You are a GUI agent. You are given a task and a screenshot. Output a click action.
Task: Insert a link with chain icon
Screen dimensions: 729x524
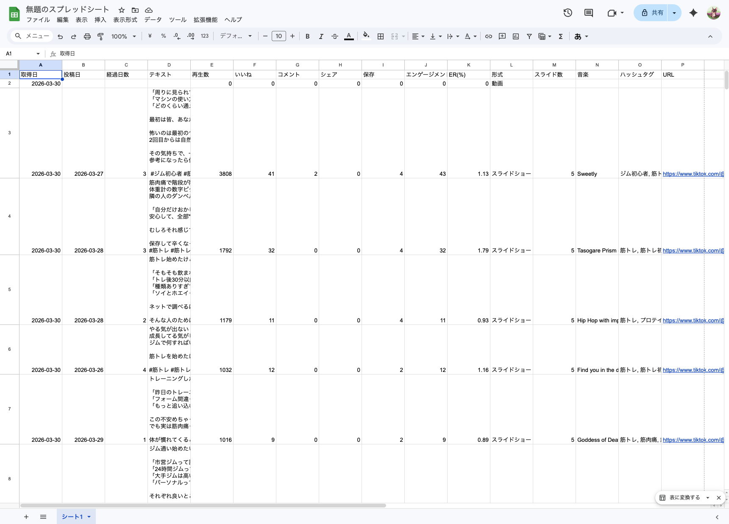[x=489, y=36]
